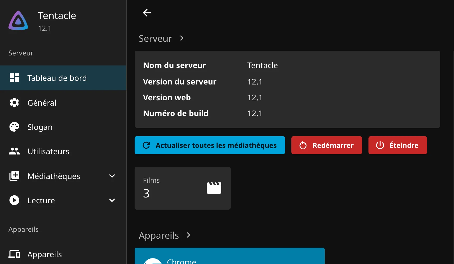Click the Médiathèques library-add icon
The width and height of the screenshot is (454, 264).
(x=14, y=176)
